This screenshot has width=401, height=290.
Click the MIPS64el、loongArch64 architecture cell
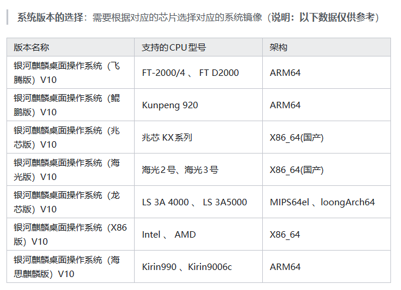(x=322, y=202)
